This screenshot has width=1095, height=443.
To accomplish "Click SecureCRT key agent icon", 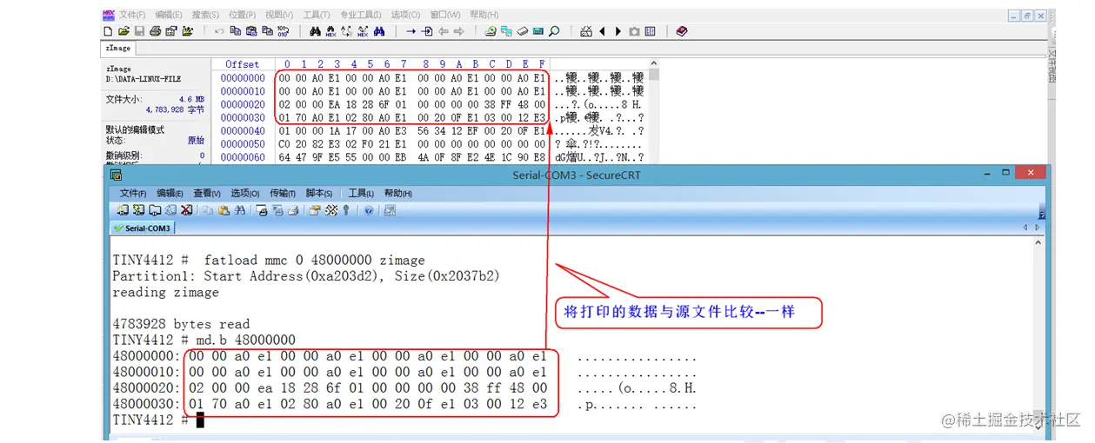I will click(345, 210).
